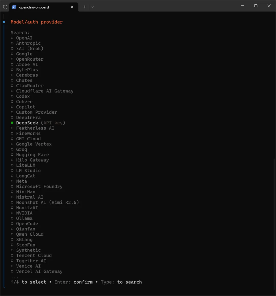Choose Fireworks in the provider list
276x296 pixels.
pyautogui.click(x=26, y=133)
